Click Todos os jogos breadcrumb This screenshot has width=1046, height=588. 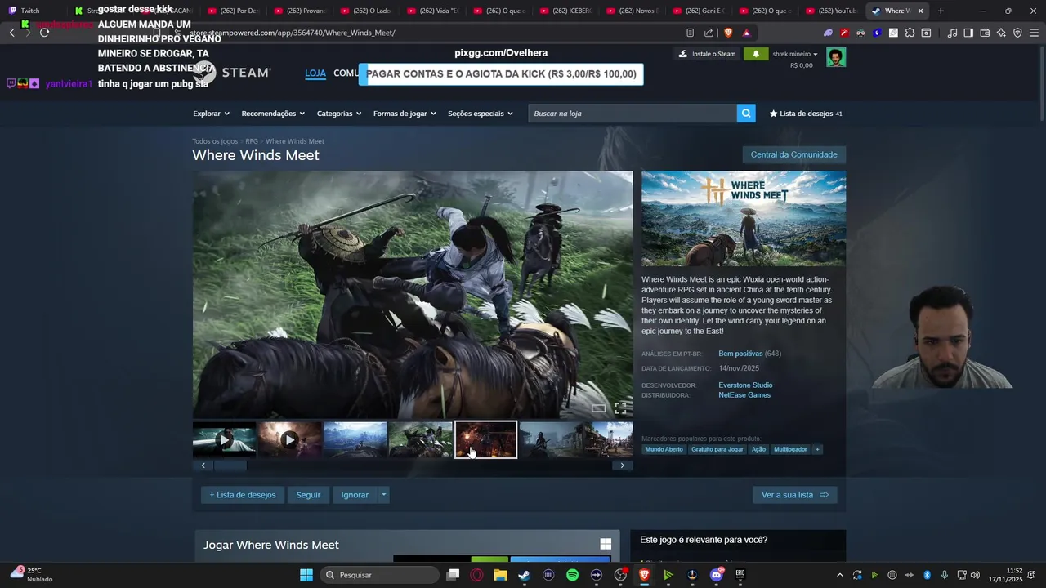pyautogui.click(x=215, y=141)
